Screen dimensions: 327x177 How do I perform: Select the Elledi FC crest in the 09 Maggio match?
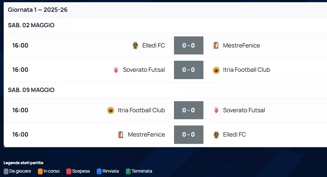pos(216,135)
